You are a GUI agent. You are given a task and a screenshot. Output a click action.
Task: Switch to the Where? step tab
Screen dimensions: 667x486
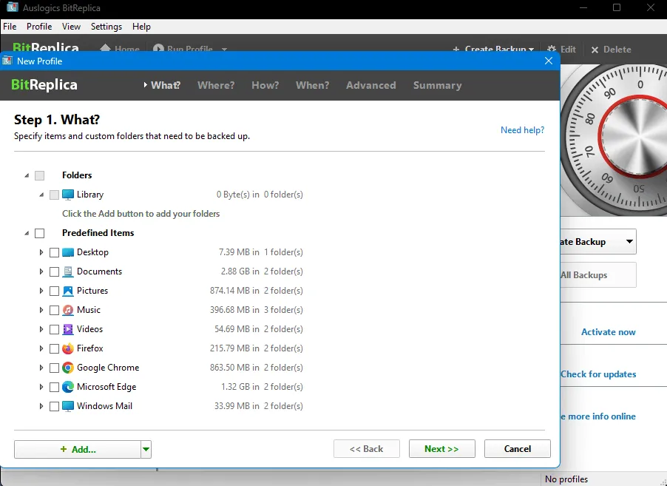[x=216, y=85]
